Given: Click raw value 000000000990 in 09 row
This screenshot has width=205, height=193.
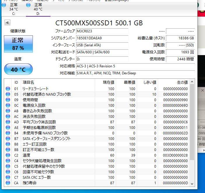Looking at the screenshot, I should 175,100.
